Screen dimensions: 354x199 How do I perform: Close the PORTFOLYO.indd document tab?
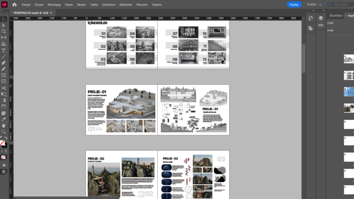pos(51,13)
